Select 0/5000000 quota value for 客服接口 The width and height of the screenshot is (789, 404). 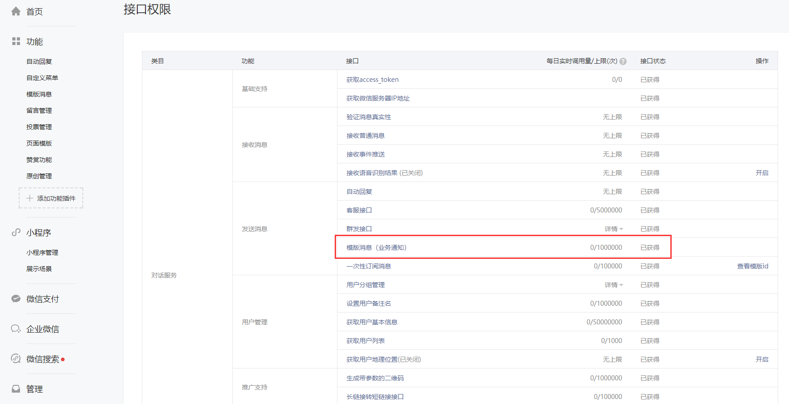coord(606,210)
